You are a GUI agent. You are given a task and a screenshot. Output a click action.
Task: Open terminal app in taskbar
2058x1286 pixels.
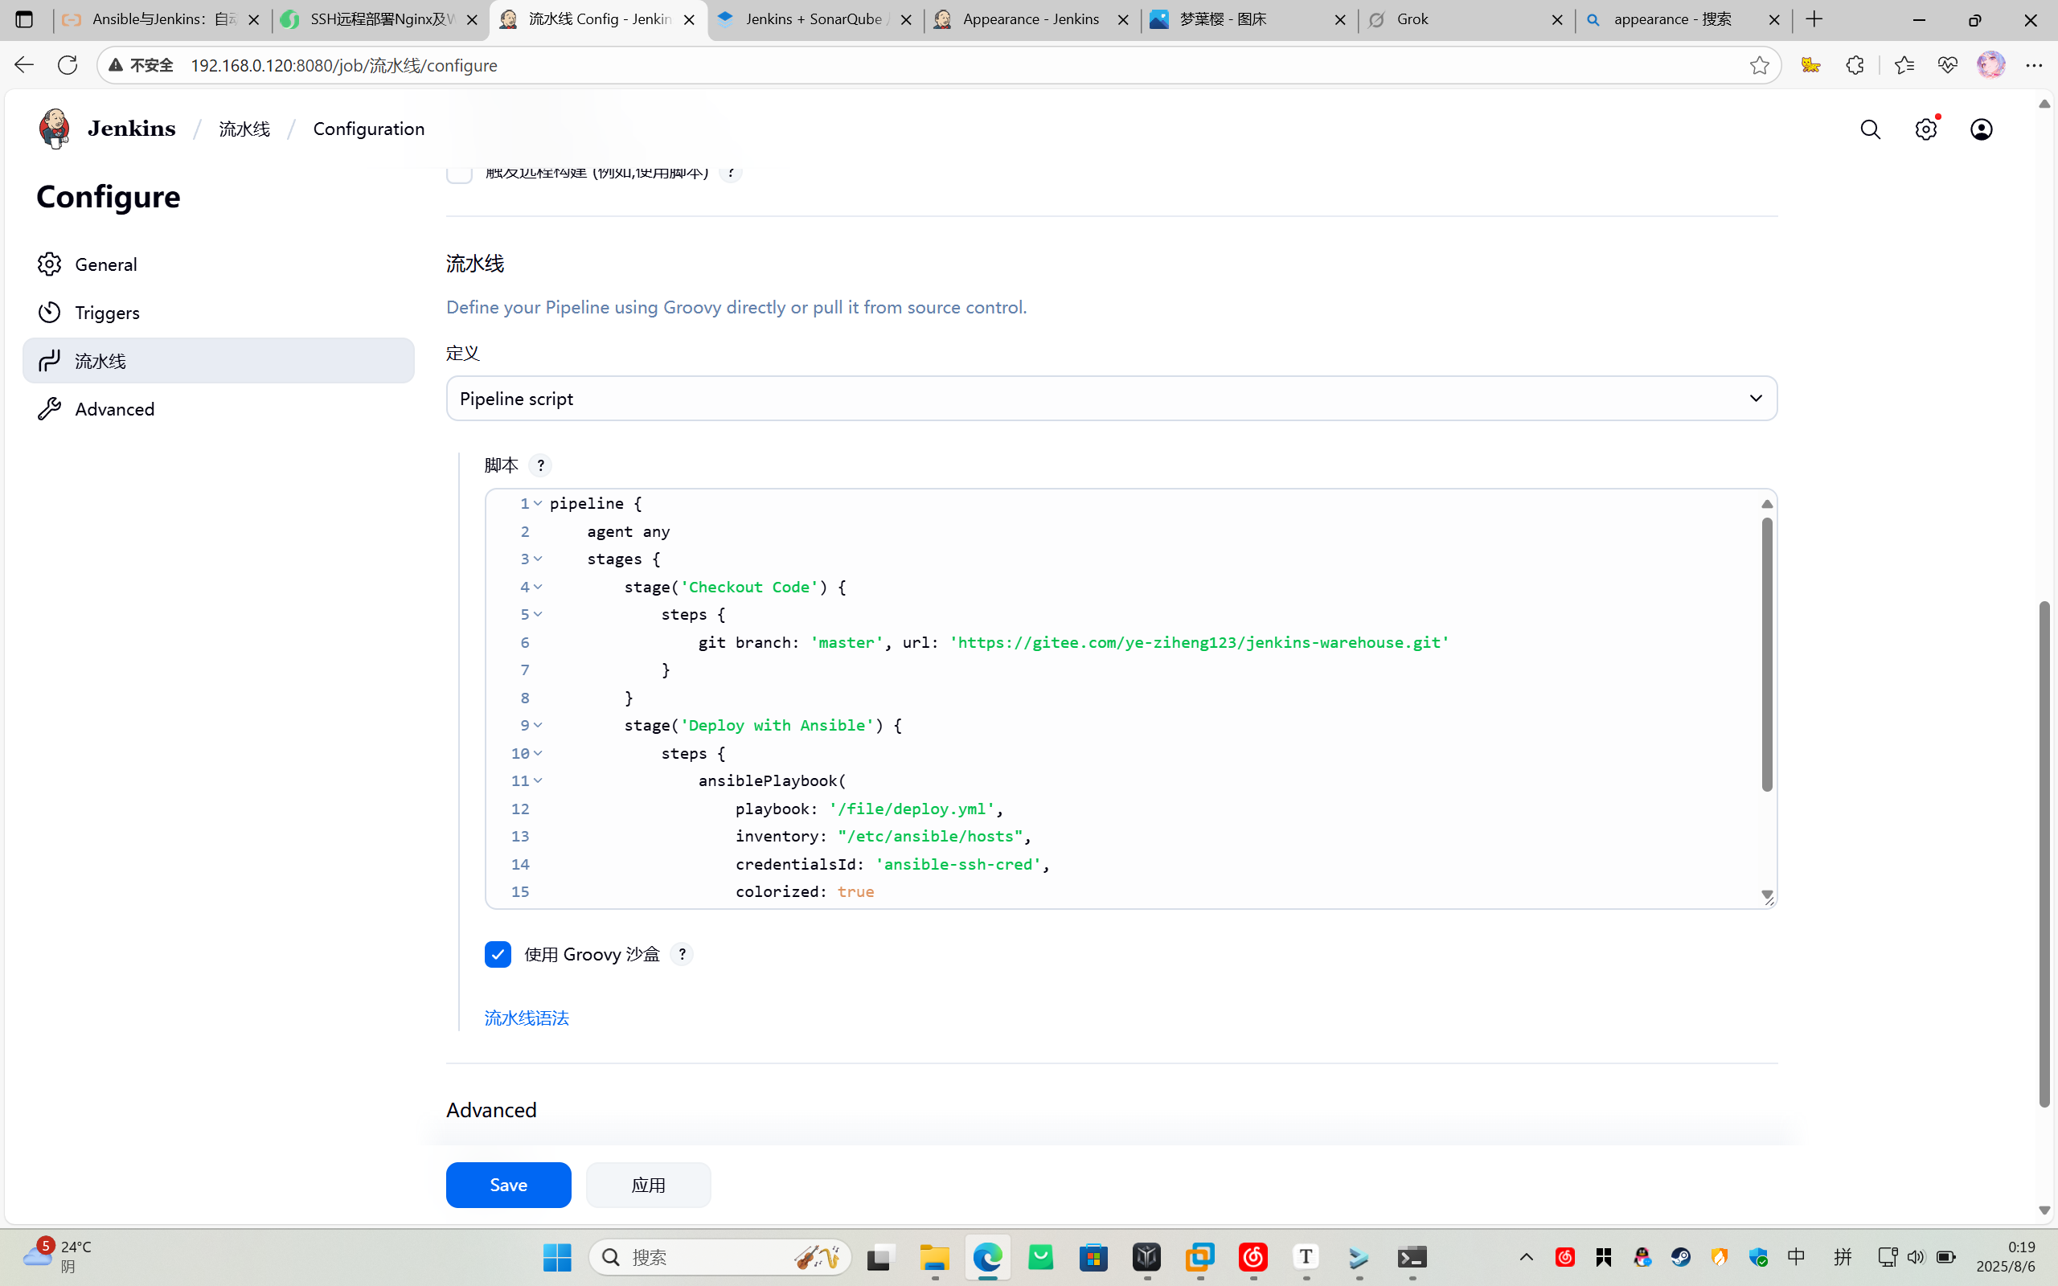pyautogui.click(x=1412, y=1257)
